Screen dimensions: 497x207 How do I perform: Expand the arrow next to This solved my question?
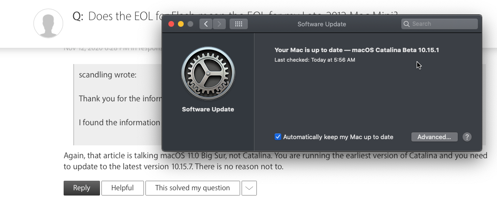[249, 188]
